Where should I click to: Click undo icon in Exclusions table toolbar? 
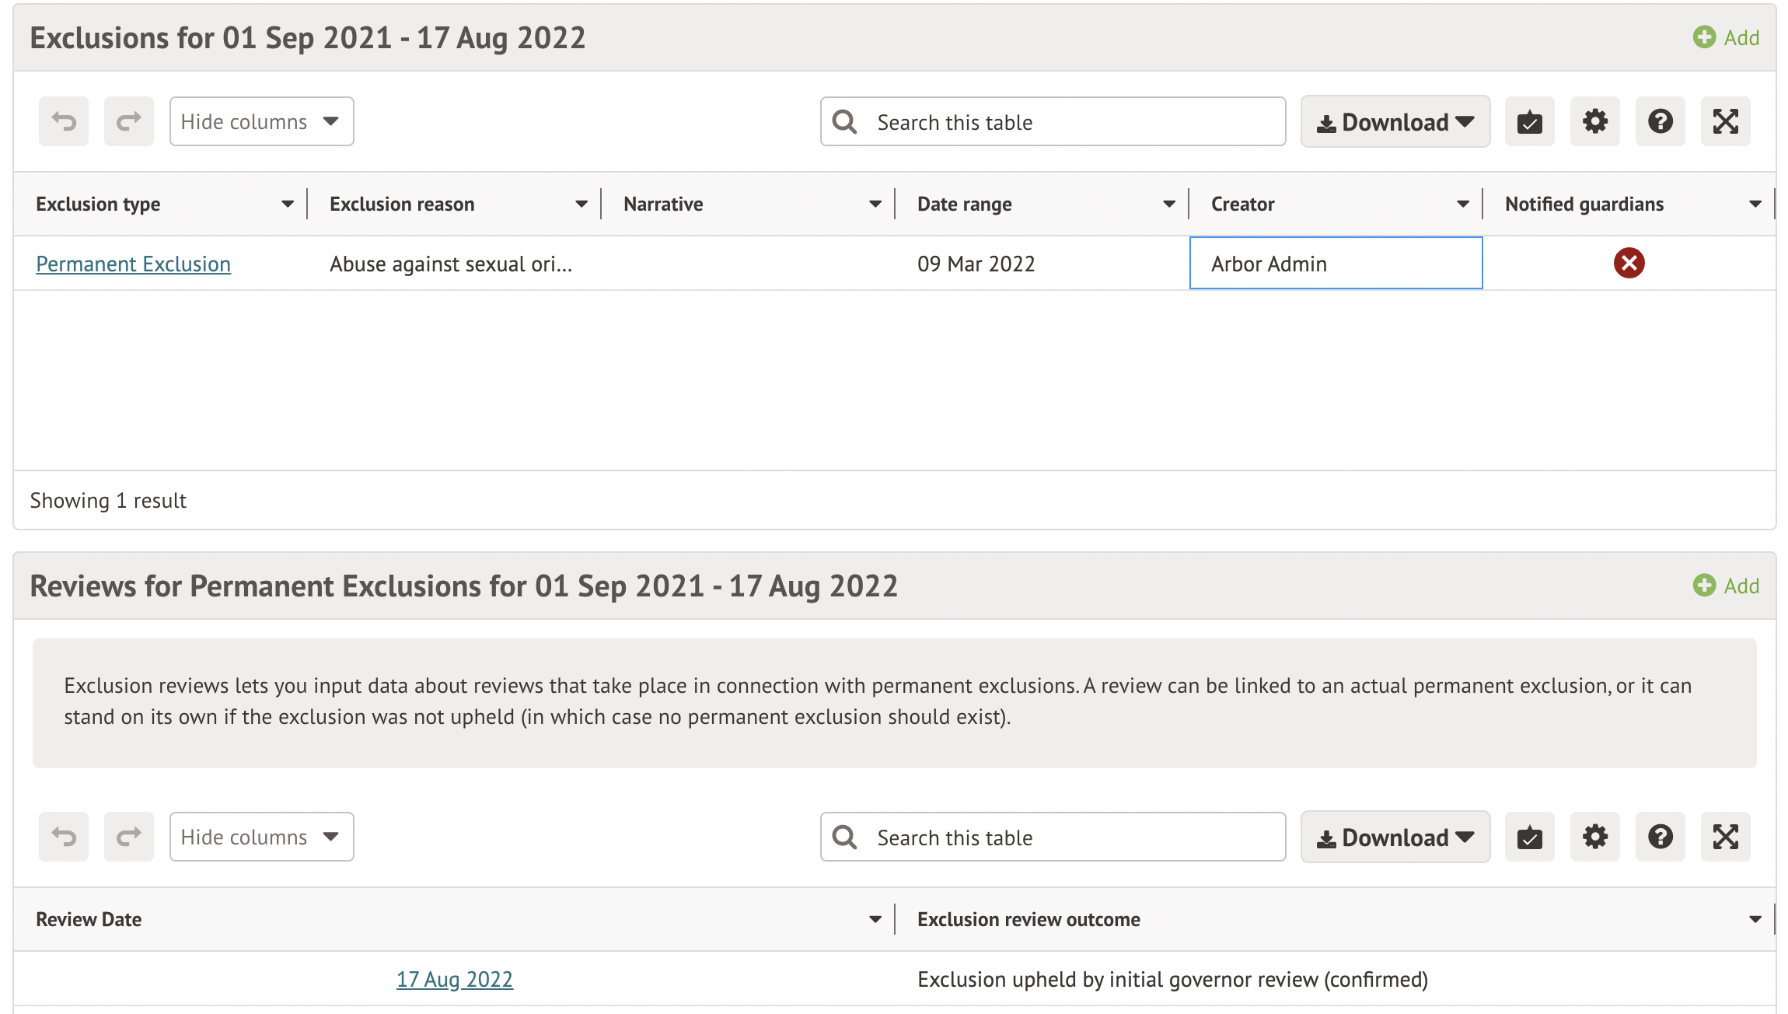pyautogui.click(x=64, y=121)
